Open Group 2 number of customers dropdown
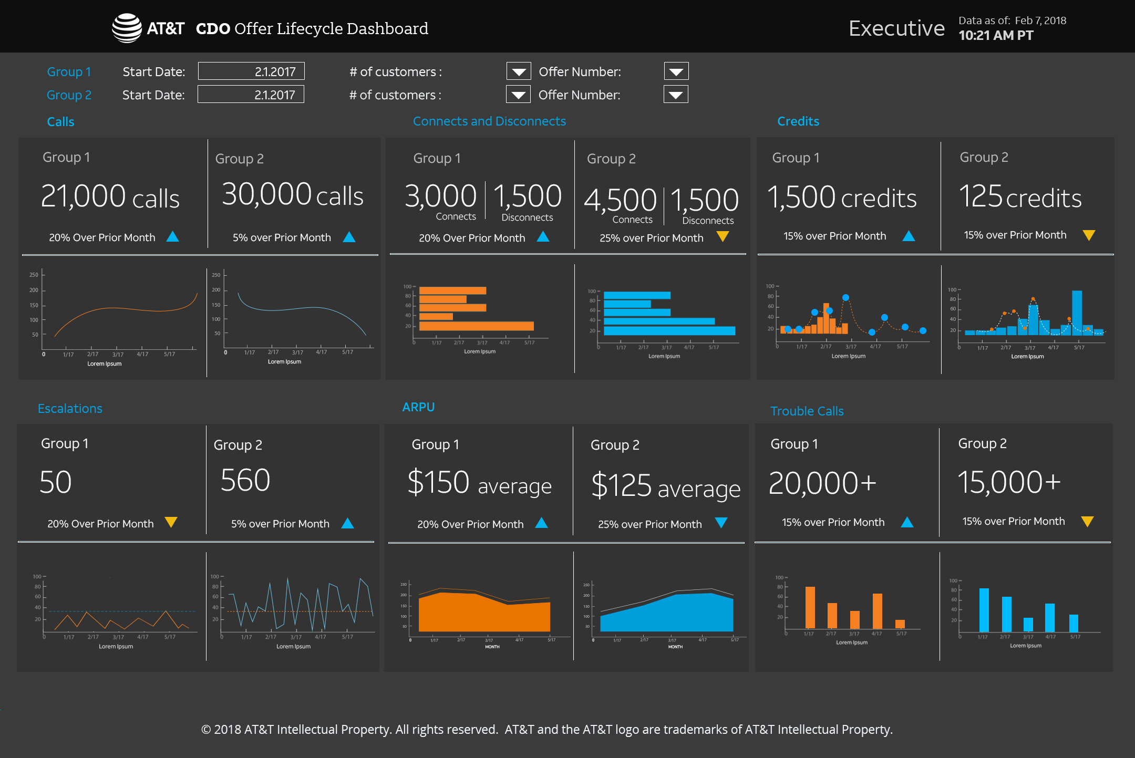The image size is (1135, 758). 518,95
